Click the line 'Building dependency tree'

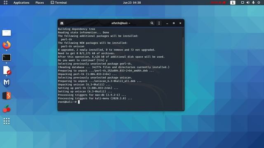click(76, 29)
